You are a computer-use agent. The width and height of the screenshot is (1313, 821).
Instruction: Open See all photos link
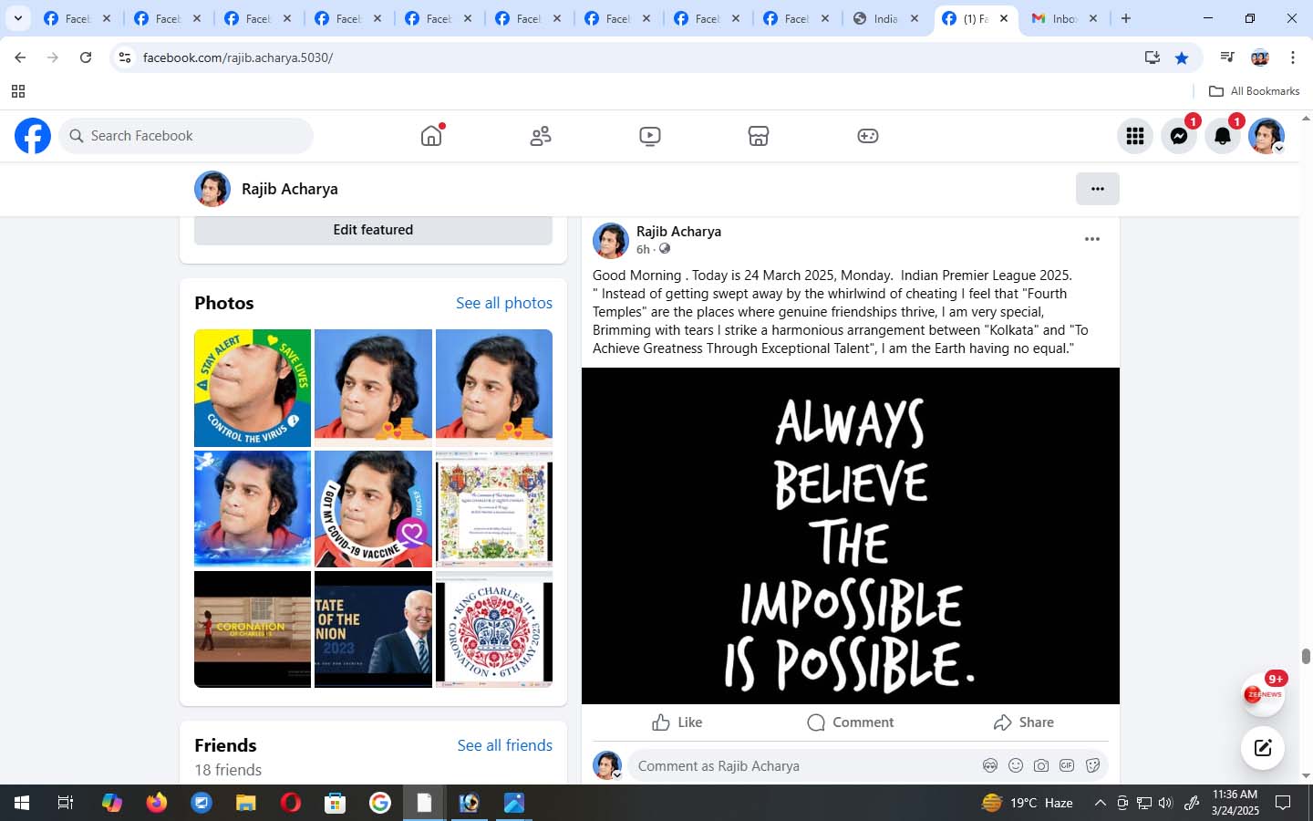point(504,303)
